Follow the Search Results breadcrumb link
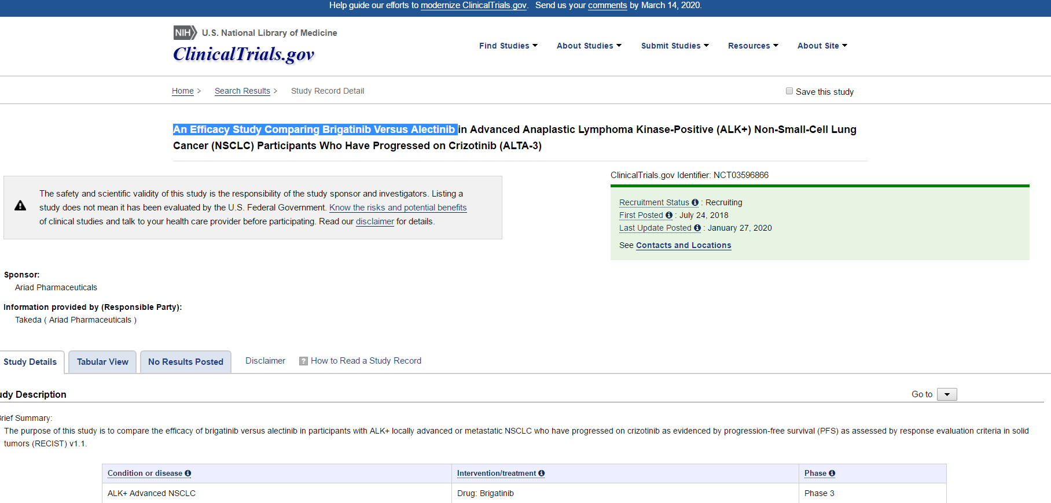The image size is (1051, 503). point(242,91)
